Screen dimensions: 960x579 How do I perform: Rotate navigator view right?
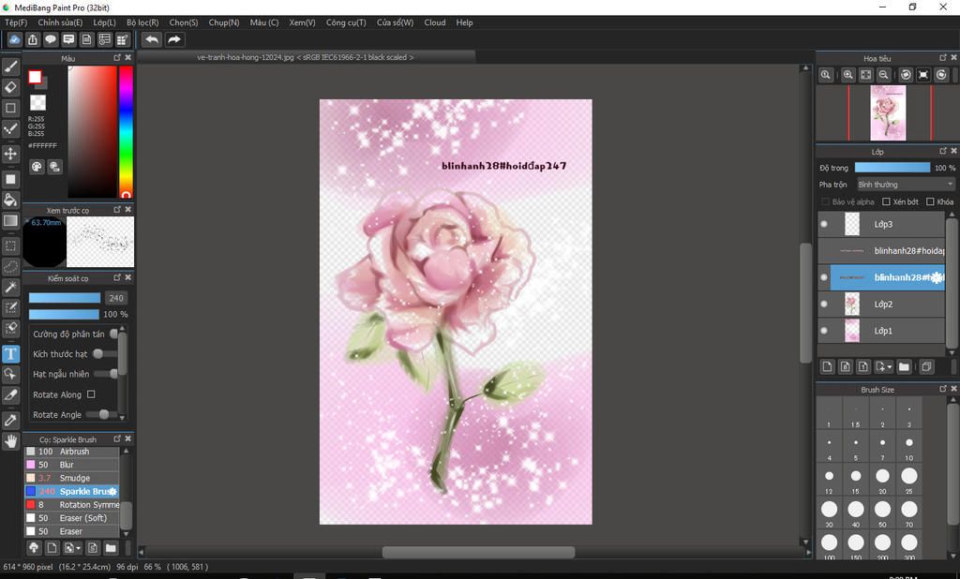pos(941,75)
